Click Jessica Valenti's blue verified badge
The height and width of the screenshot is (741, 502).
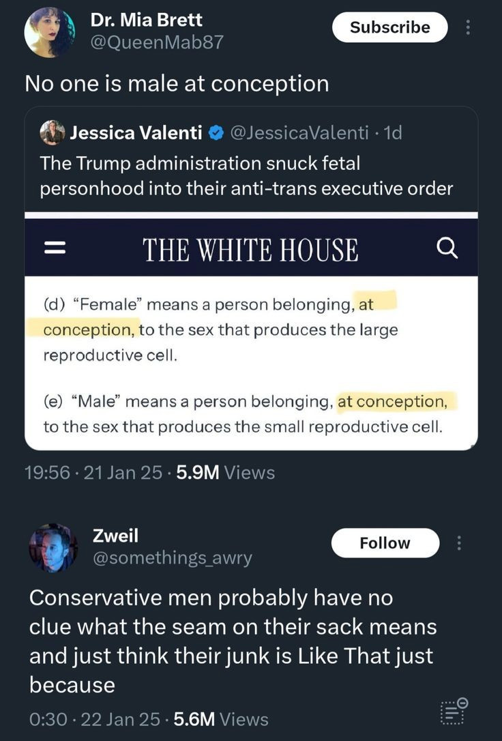coord(216,133)
